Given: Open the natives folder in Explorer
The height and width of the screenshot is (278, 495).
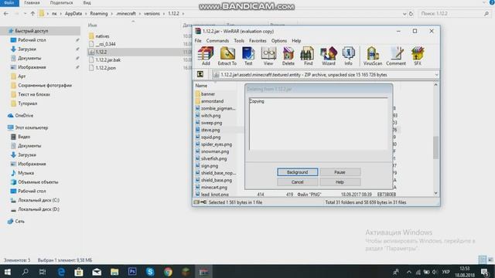Looking at the screenshot, I should [102, 36].
